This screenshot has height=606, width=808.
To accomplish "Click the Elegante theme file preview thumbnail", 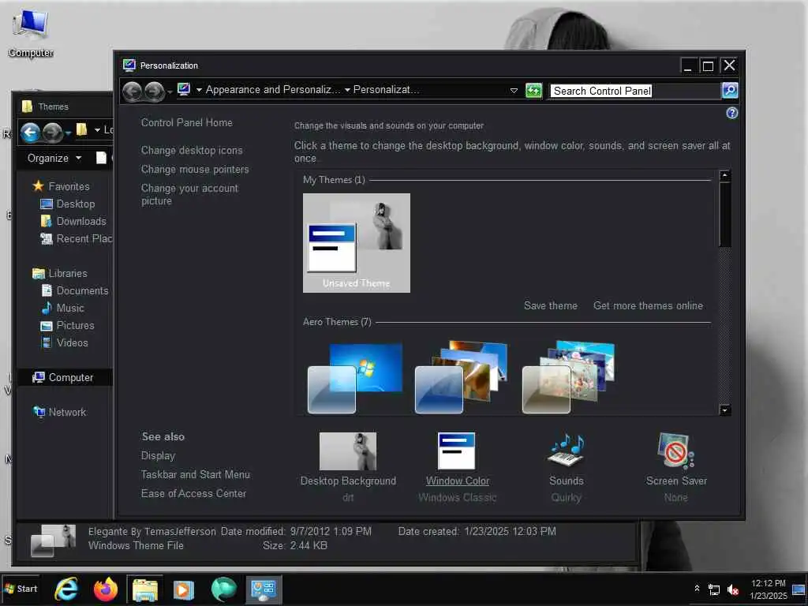I will (53, 540).
